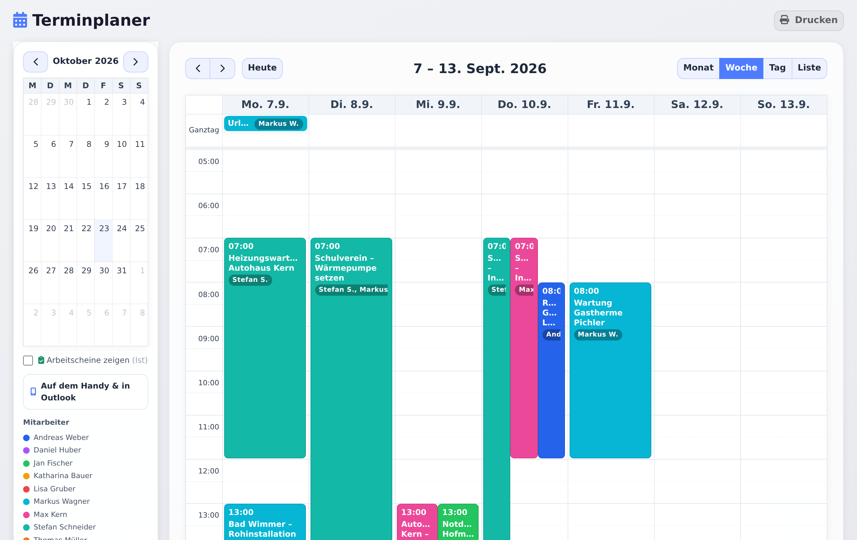
Task: Go to previous month in mini calendar
Action: (36, 62)
